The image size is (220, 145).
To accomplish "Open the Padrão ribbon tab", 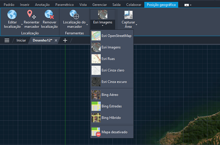I will click(x=9, y=5).
